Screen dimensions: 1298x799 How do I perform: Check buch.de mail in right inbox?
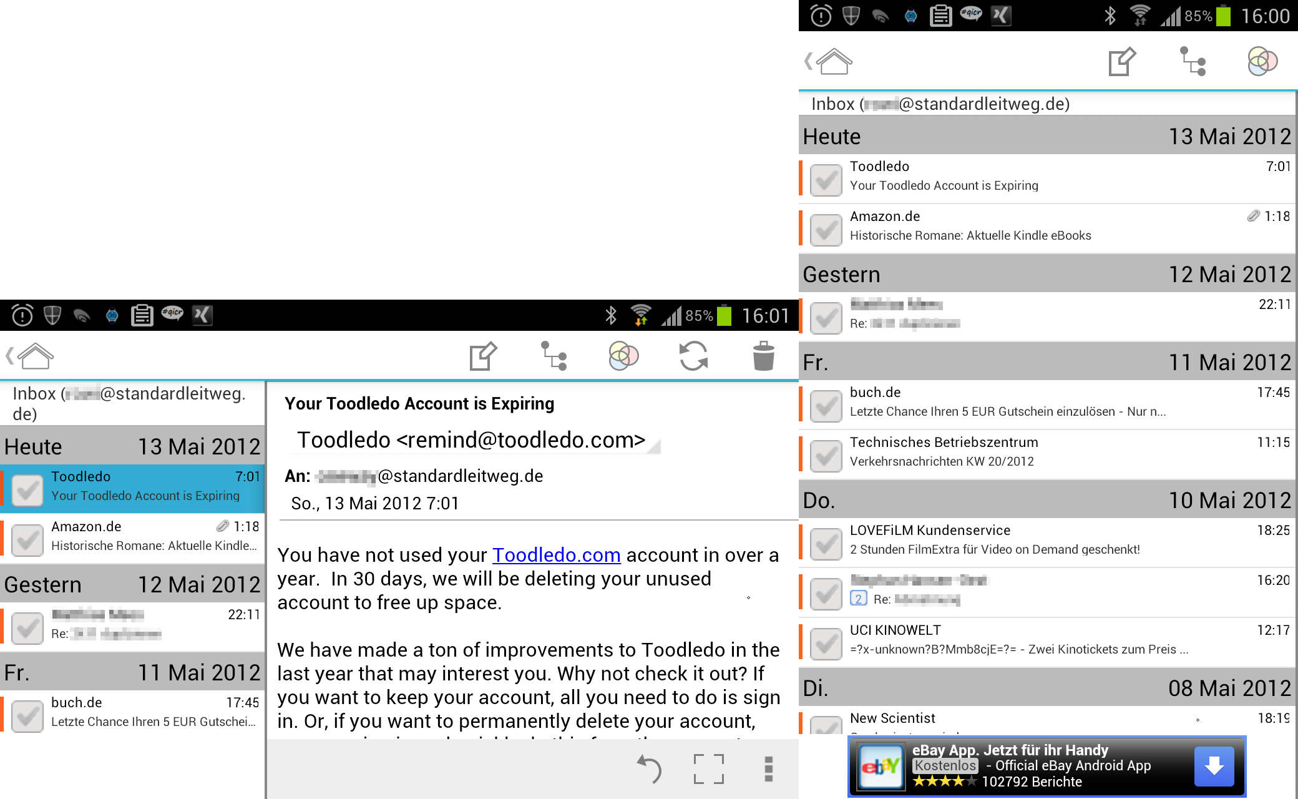(826, 406)
